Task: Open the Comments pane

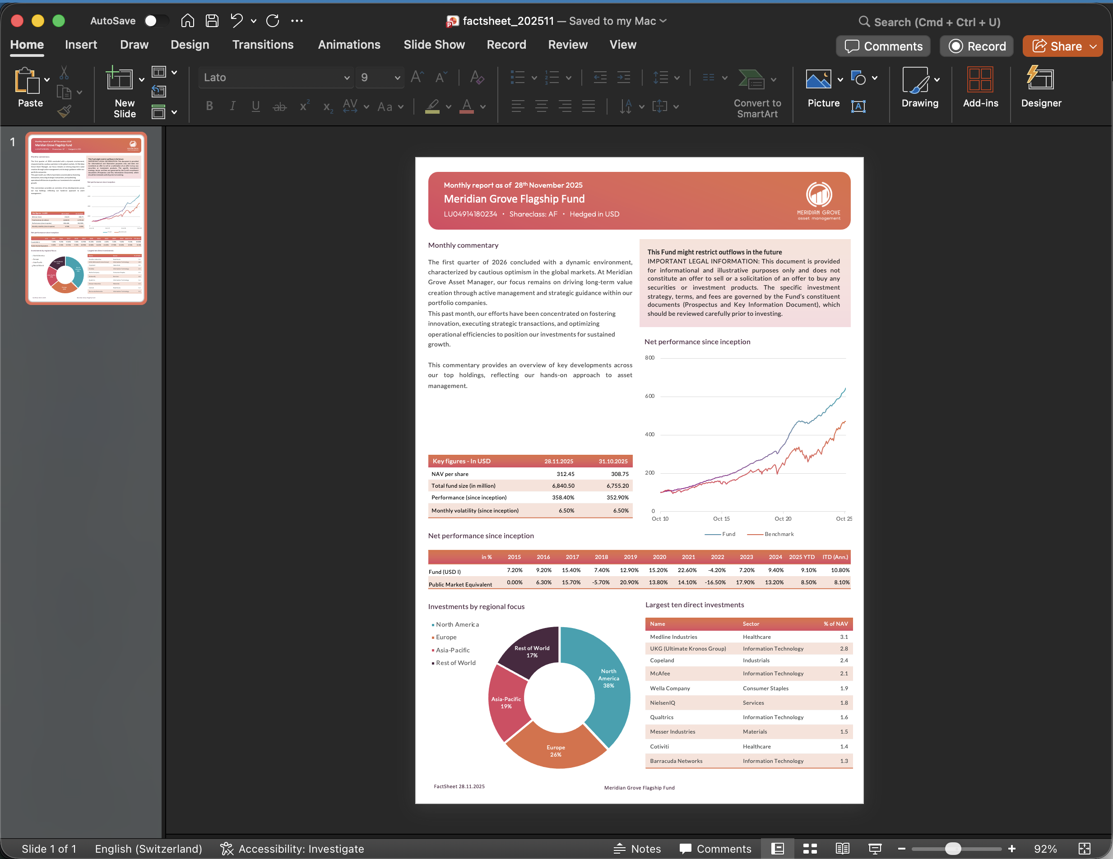Action: click(883, 46)
